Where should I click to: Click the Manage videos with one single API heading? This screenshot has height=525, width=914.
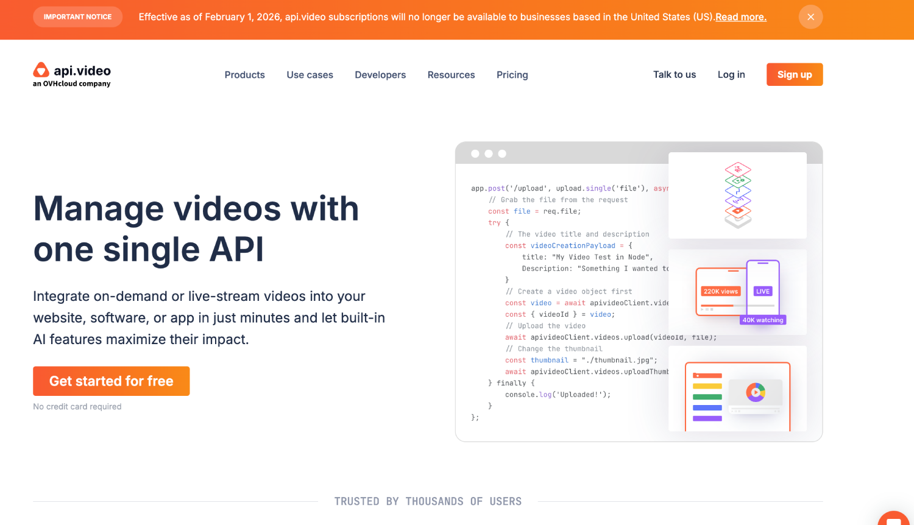click(x=196, y=228)
